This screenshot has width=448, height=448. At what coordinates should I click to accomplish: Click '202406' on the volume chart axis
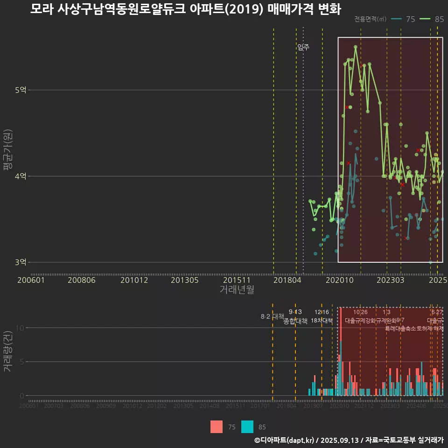[x=416, y=406]
